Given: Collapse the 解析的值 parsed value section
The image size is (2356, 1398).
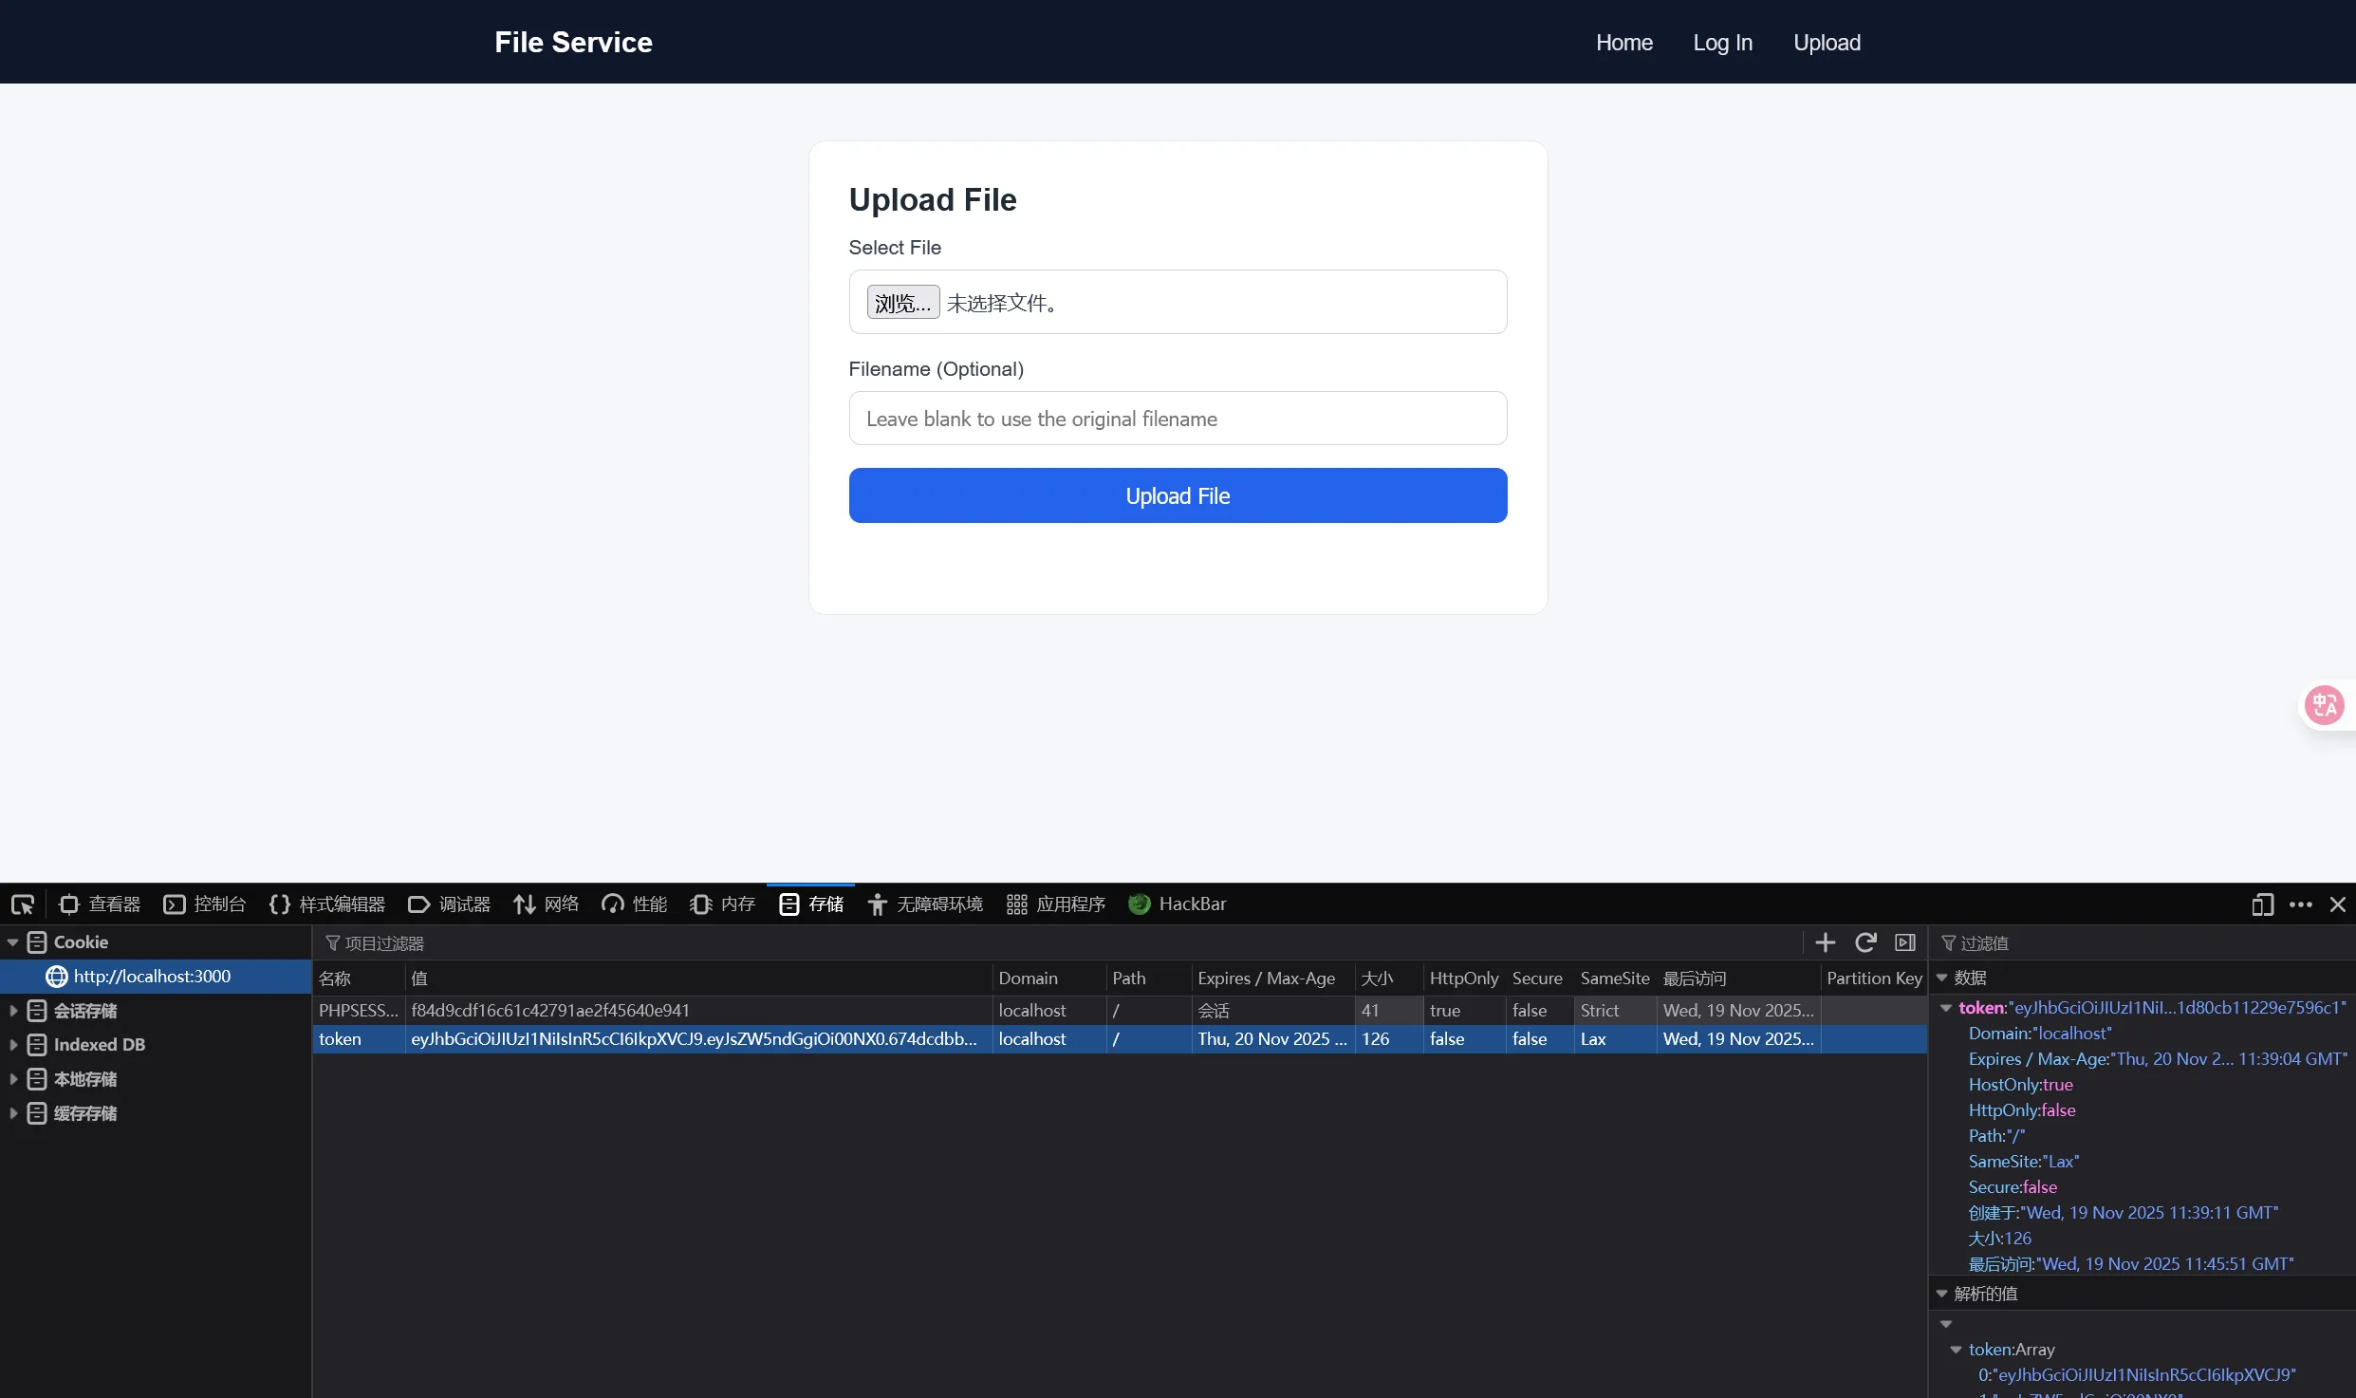Looking at the screenshot, I should point(1941,1294).
